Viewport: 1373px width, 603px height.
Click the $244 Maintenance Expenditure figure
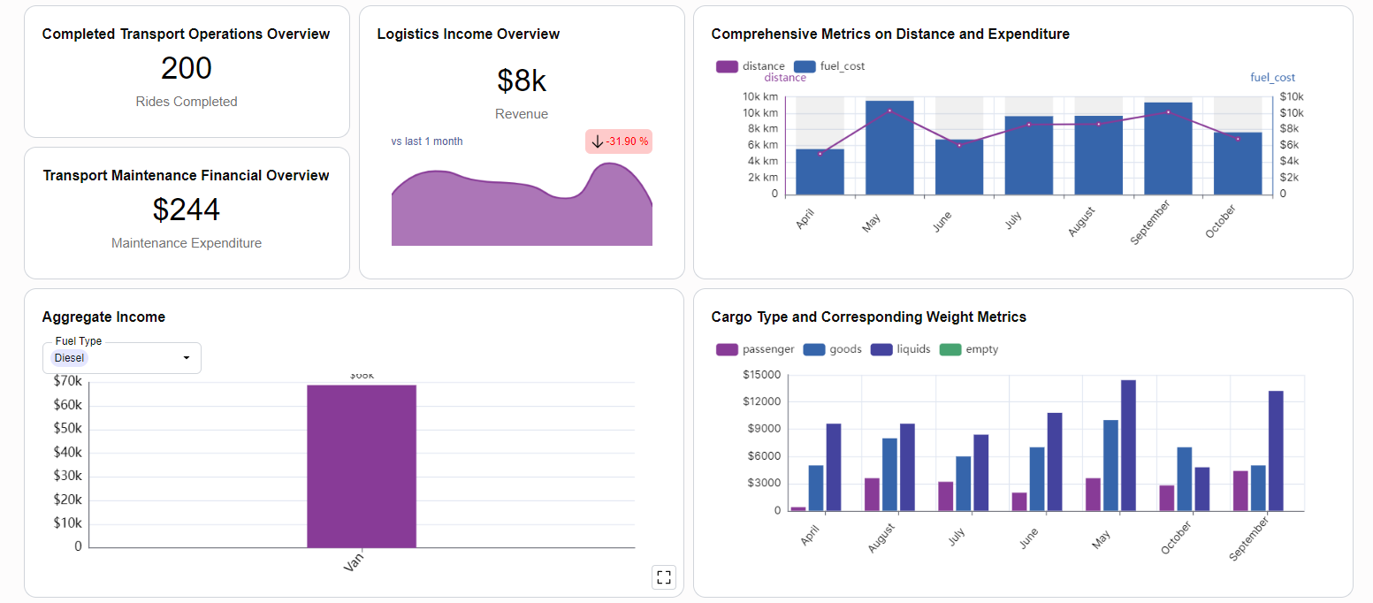tap(186, 210)
